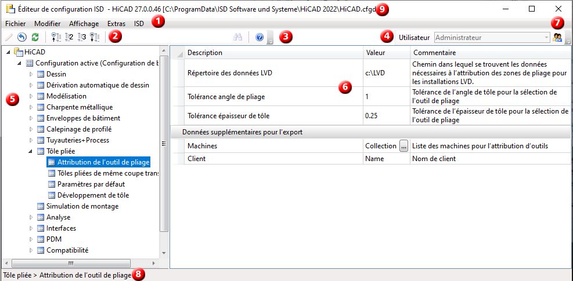Click the Tolérance épaisseur de tôle description

click(x=273, y=116)
